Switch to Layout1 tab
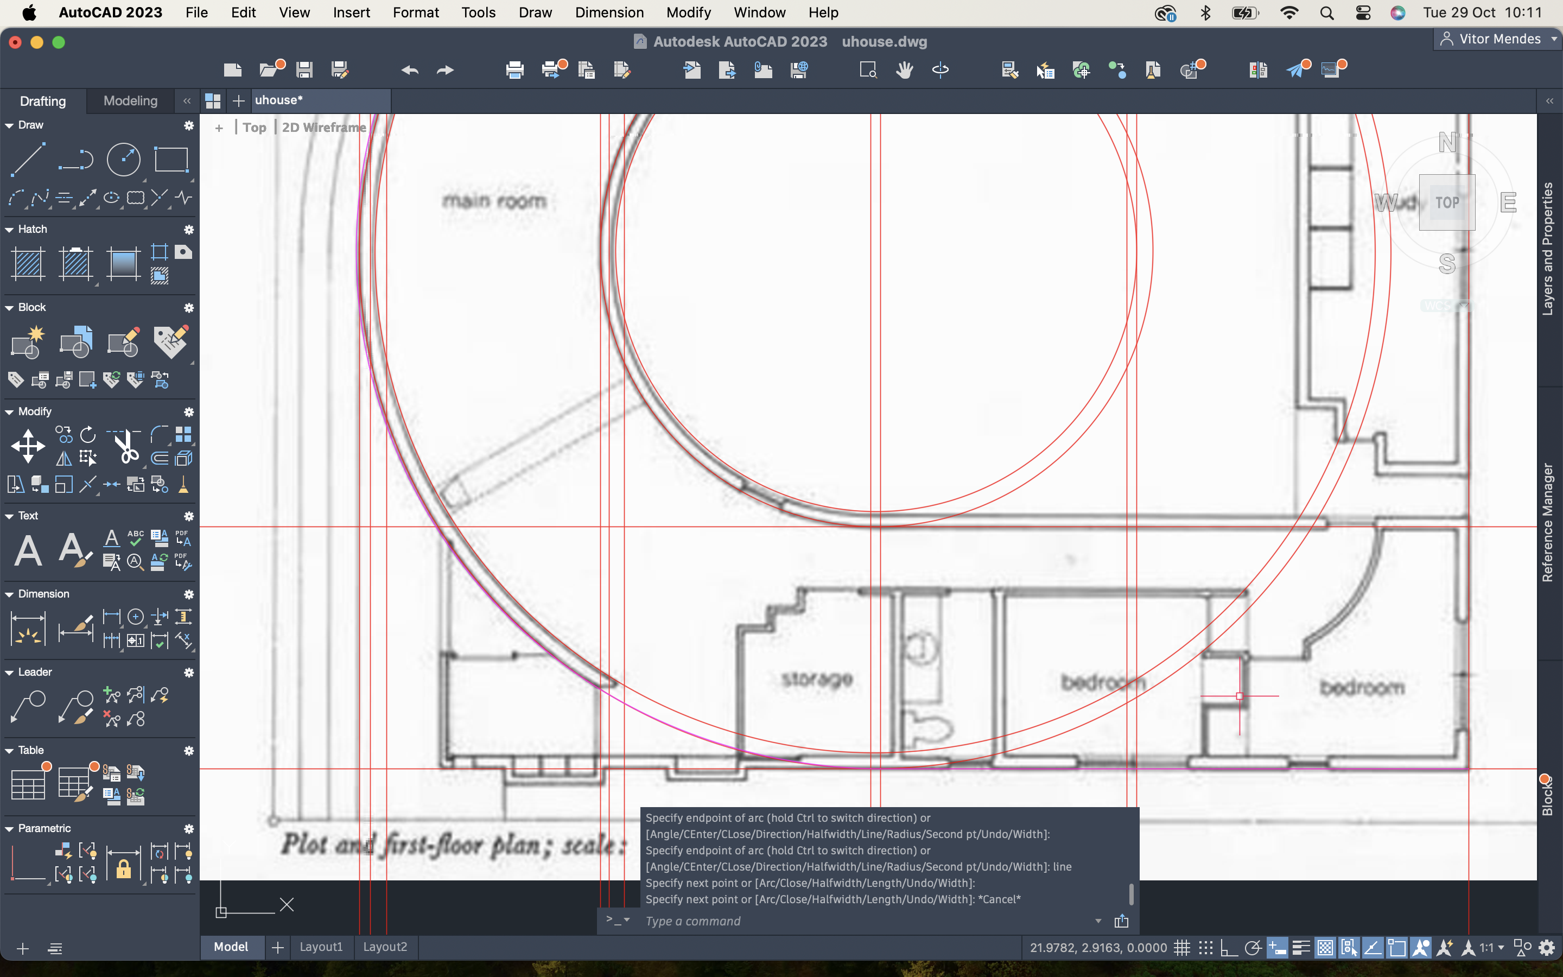Image resolution: width=1563 pixels, height=977 pixels. pos(321,947)
